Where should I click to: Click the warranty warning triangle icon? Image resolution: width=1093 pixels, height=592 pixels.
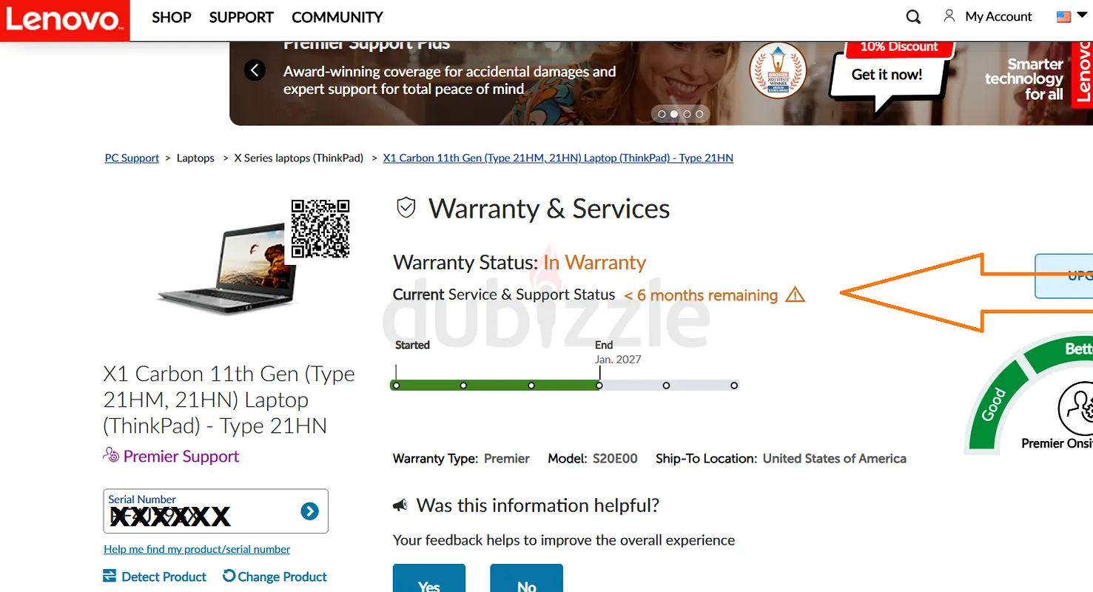[x=795, y=295]
